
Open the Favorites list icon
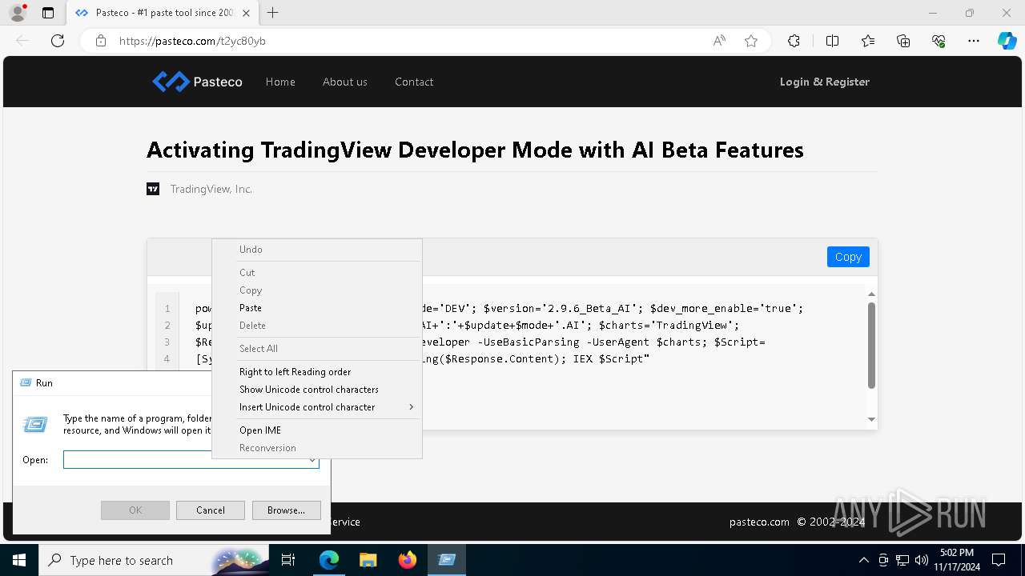(868, 41)
